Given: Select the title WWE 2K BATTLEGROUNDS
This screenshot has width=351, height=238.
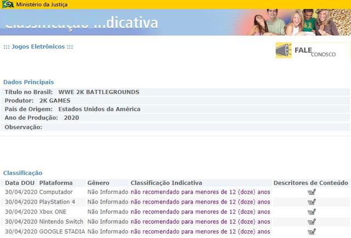Looking at the screenshot, I should tap(99, 92).
